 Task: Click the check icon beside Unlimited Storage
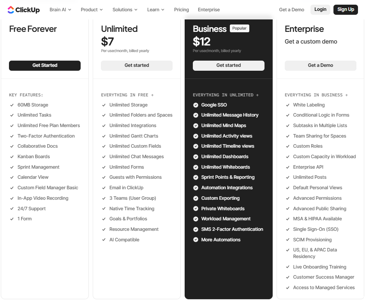[x=104, y=105]
